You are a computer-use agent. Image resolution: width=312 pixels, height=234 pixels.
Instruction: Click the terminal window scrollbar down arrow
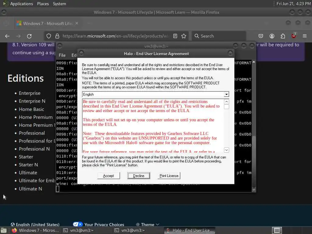coord(254,190)
